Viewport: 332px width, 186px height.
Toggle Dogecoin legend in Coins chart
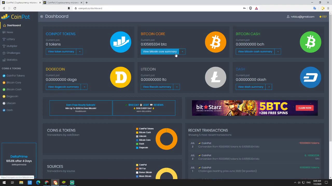pos(142,148)
